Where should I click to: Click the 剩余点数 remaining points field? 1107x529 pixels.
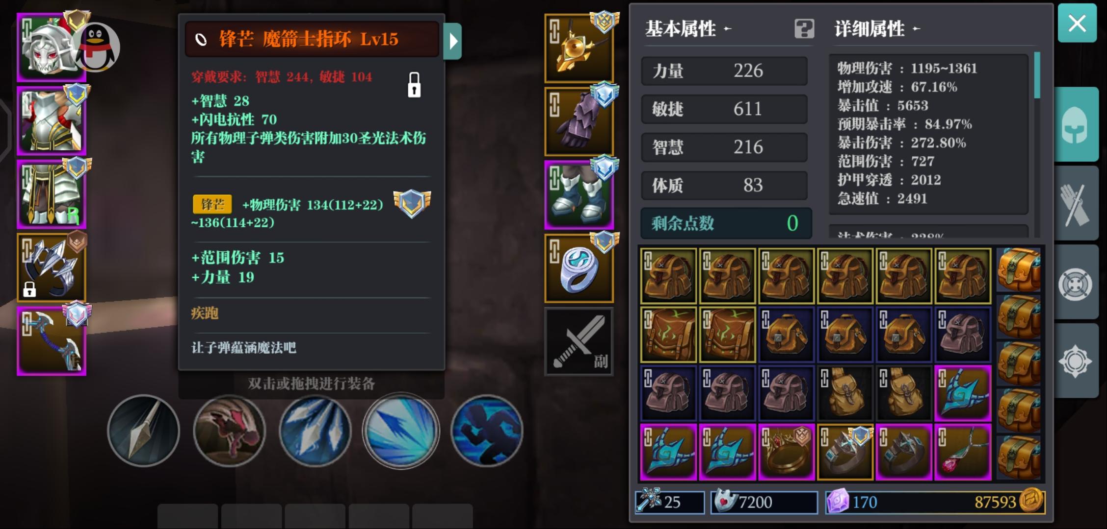tap(726, 223)
